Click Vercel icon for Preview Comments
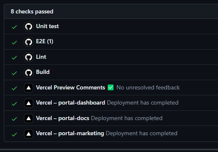This screenshot has height=152, width=218. [29, 88]
